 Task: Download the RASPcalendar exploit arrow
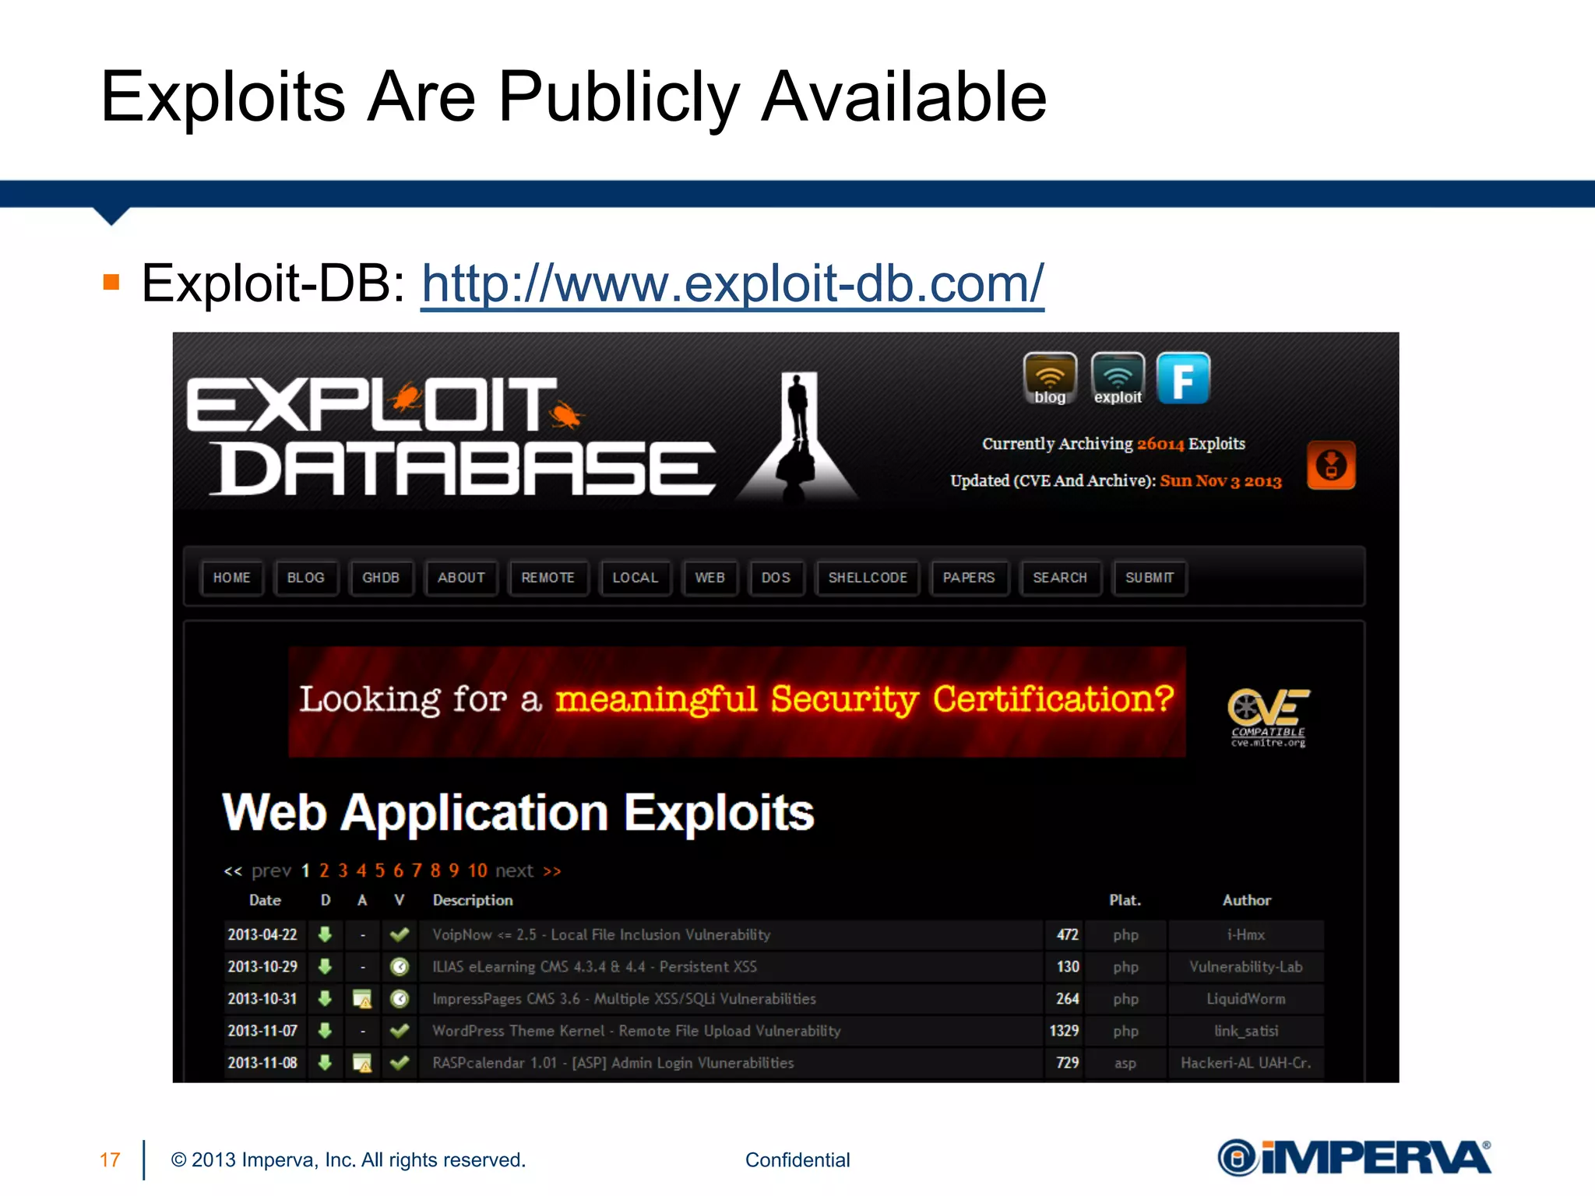[326, 1062]
